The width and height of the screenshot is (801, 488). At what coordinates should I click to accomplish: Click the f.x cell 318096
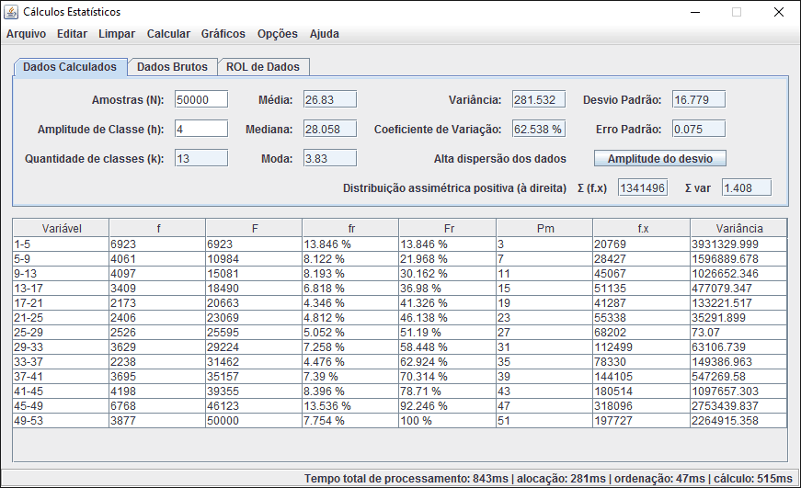pyautogui.click(x=642, y=406)
